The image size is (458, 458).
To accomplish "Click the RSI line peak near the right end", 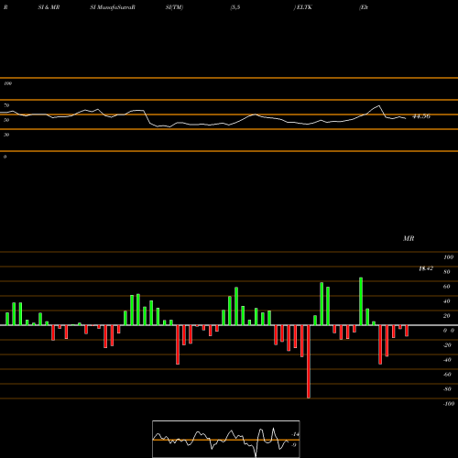I will (x=379, y=106).
